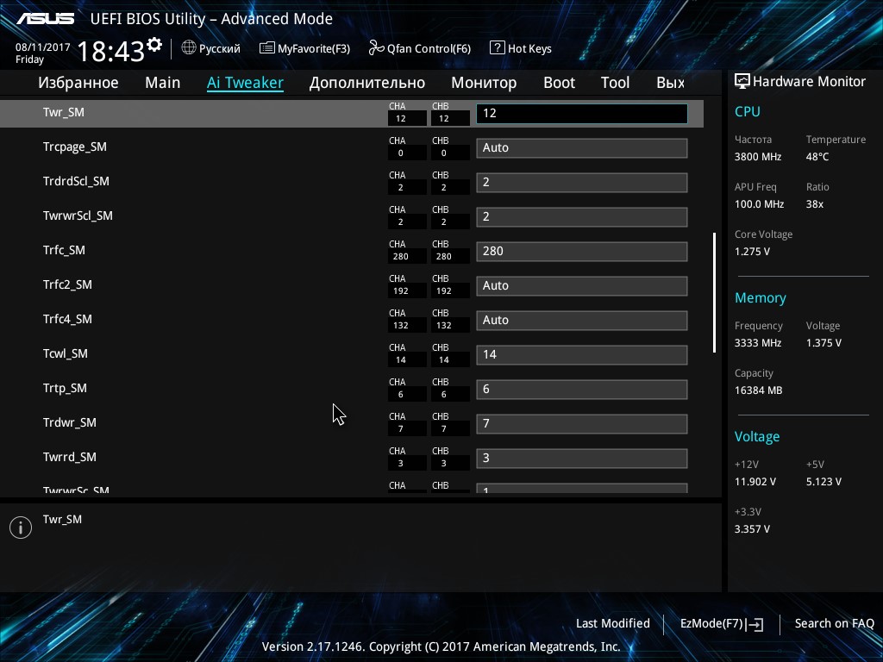Click the CPU temperature 48°C value
This screenshot has width=883, height=662.
[817, 157]
